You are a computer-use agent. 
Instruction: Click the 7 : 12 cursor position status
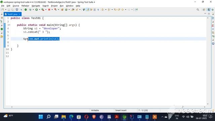(143, 110)
